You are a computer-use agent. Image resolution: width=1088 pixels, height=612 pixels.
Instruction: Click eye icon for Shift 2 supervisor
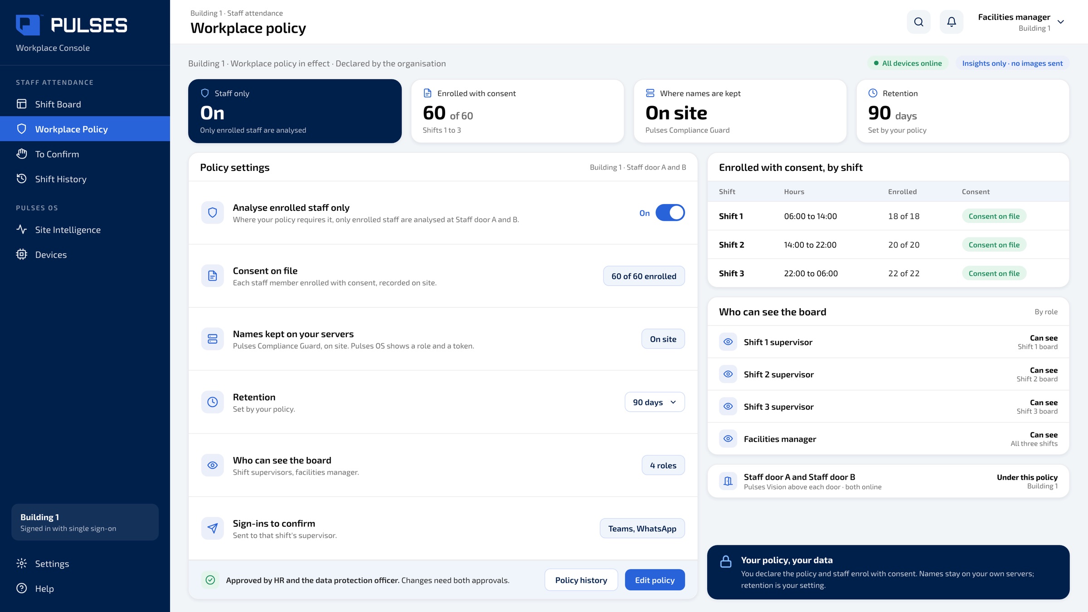[x=728, y=374]
